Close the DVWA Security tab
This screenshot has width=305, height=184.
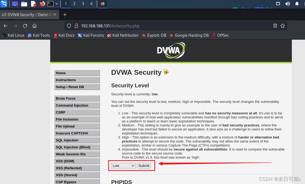pos(55,14)
